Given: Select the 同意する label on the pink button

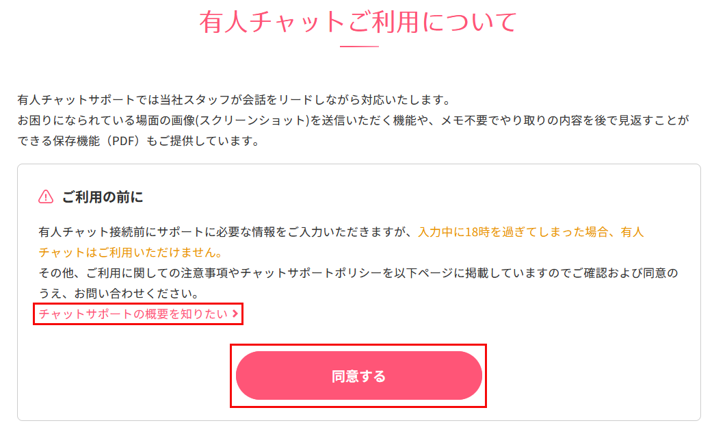Looking at the screenshot, I should coord(358,375).
